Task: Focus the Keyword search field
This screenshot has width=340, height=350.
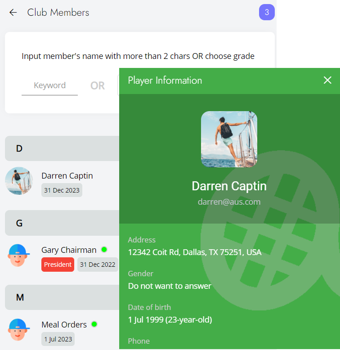Action: (49, 85)
